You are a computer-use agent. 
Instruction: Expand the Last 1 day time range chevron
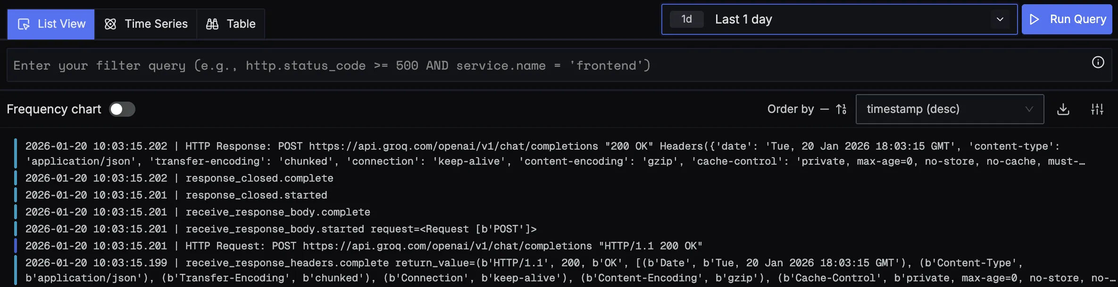(x=1000, y=19)
